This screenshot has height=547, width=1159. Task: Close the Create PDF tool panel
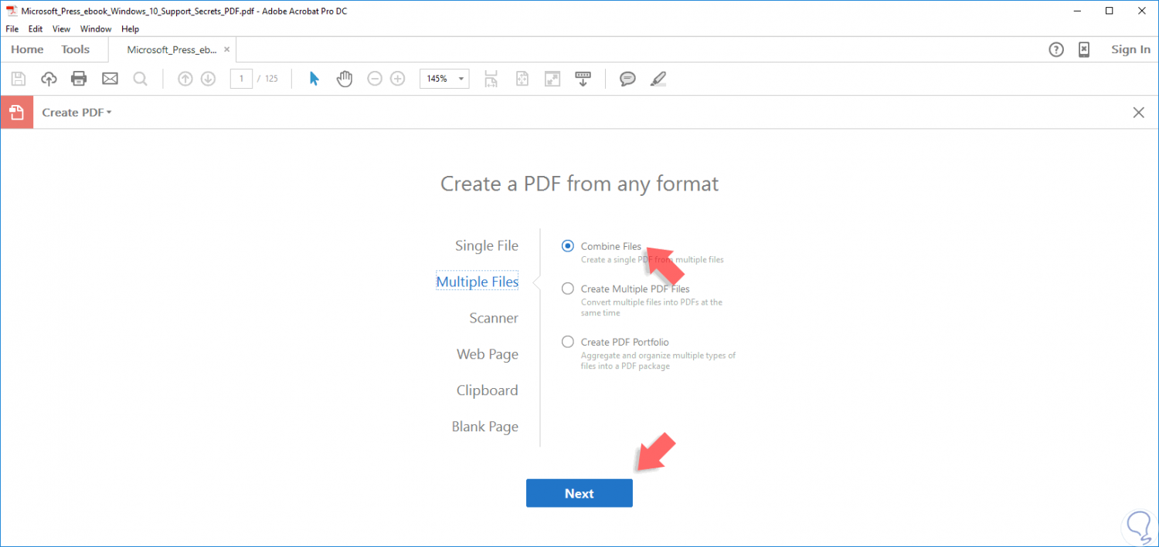pyautogui.click(x=1138, y=113)
